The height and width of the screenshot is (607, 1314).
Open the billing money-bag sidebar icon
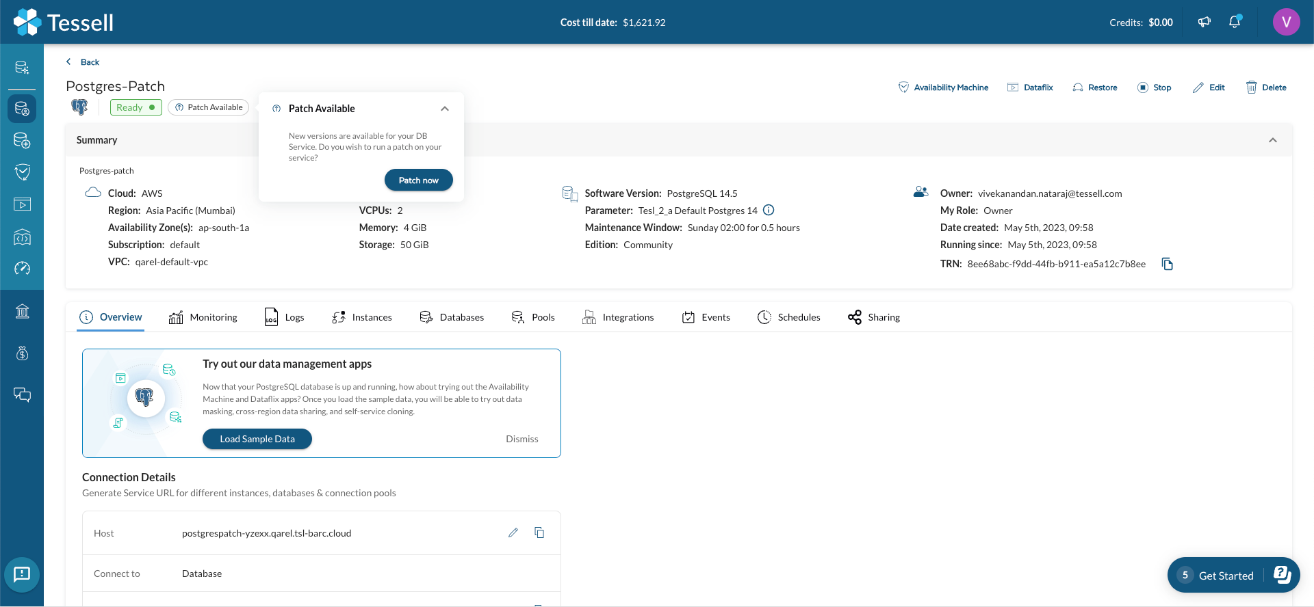click(x=22, y=353)
